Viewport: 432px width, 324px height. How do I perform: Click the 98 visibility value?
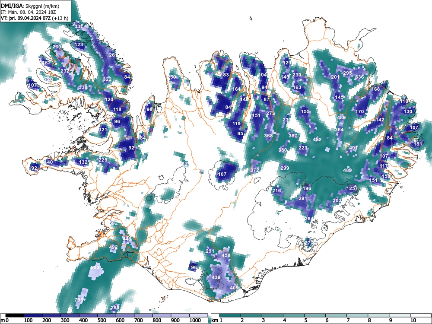point(149,109)
